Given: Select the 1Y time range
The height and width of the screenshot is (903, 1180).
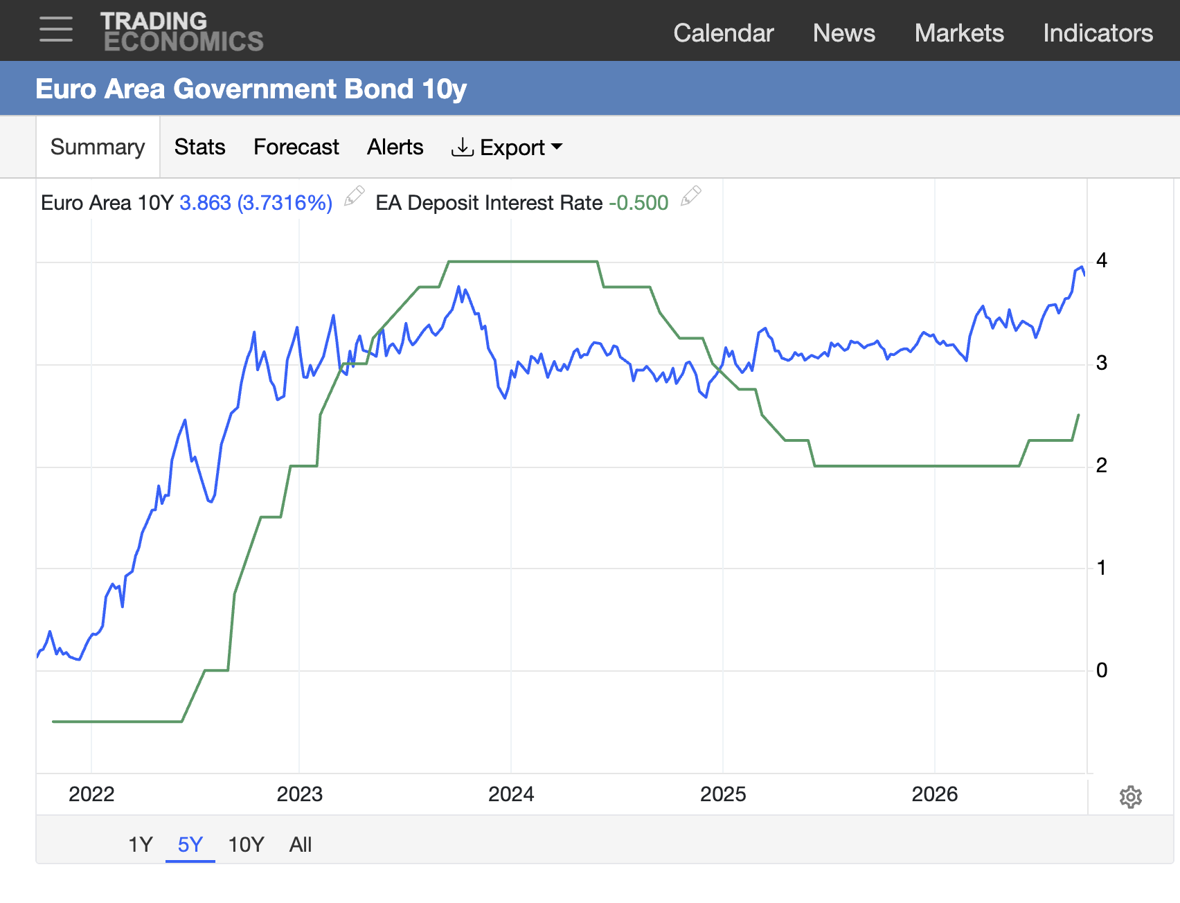Looking at the screenshot, I should [141, 844].
